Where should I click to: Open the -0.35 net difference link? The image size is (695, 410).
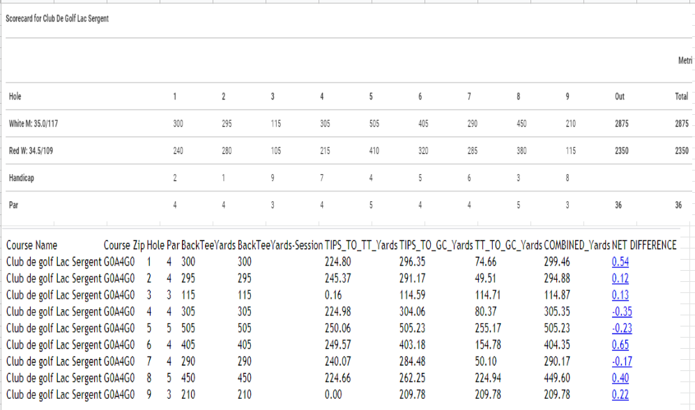621,312
